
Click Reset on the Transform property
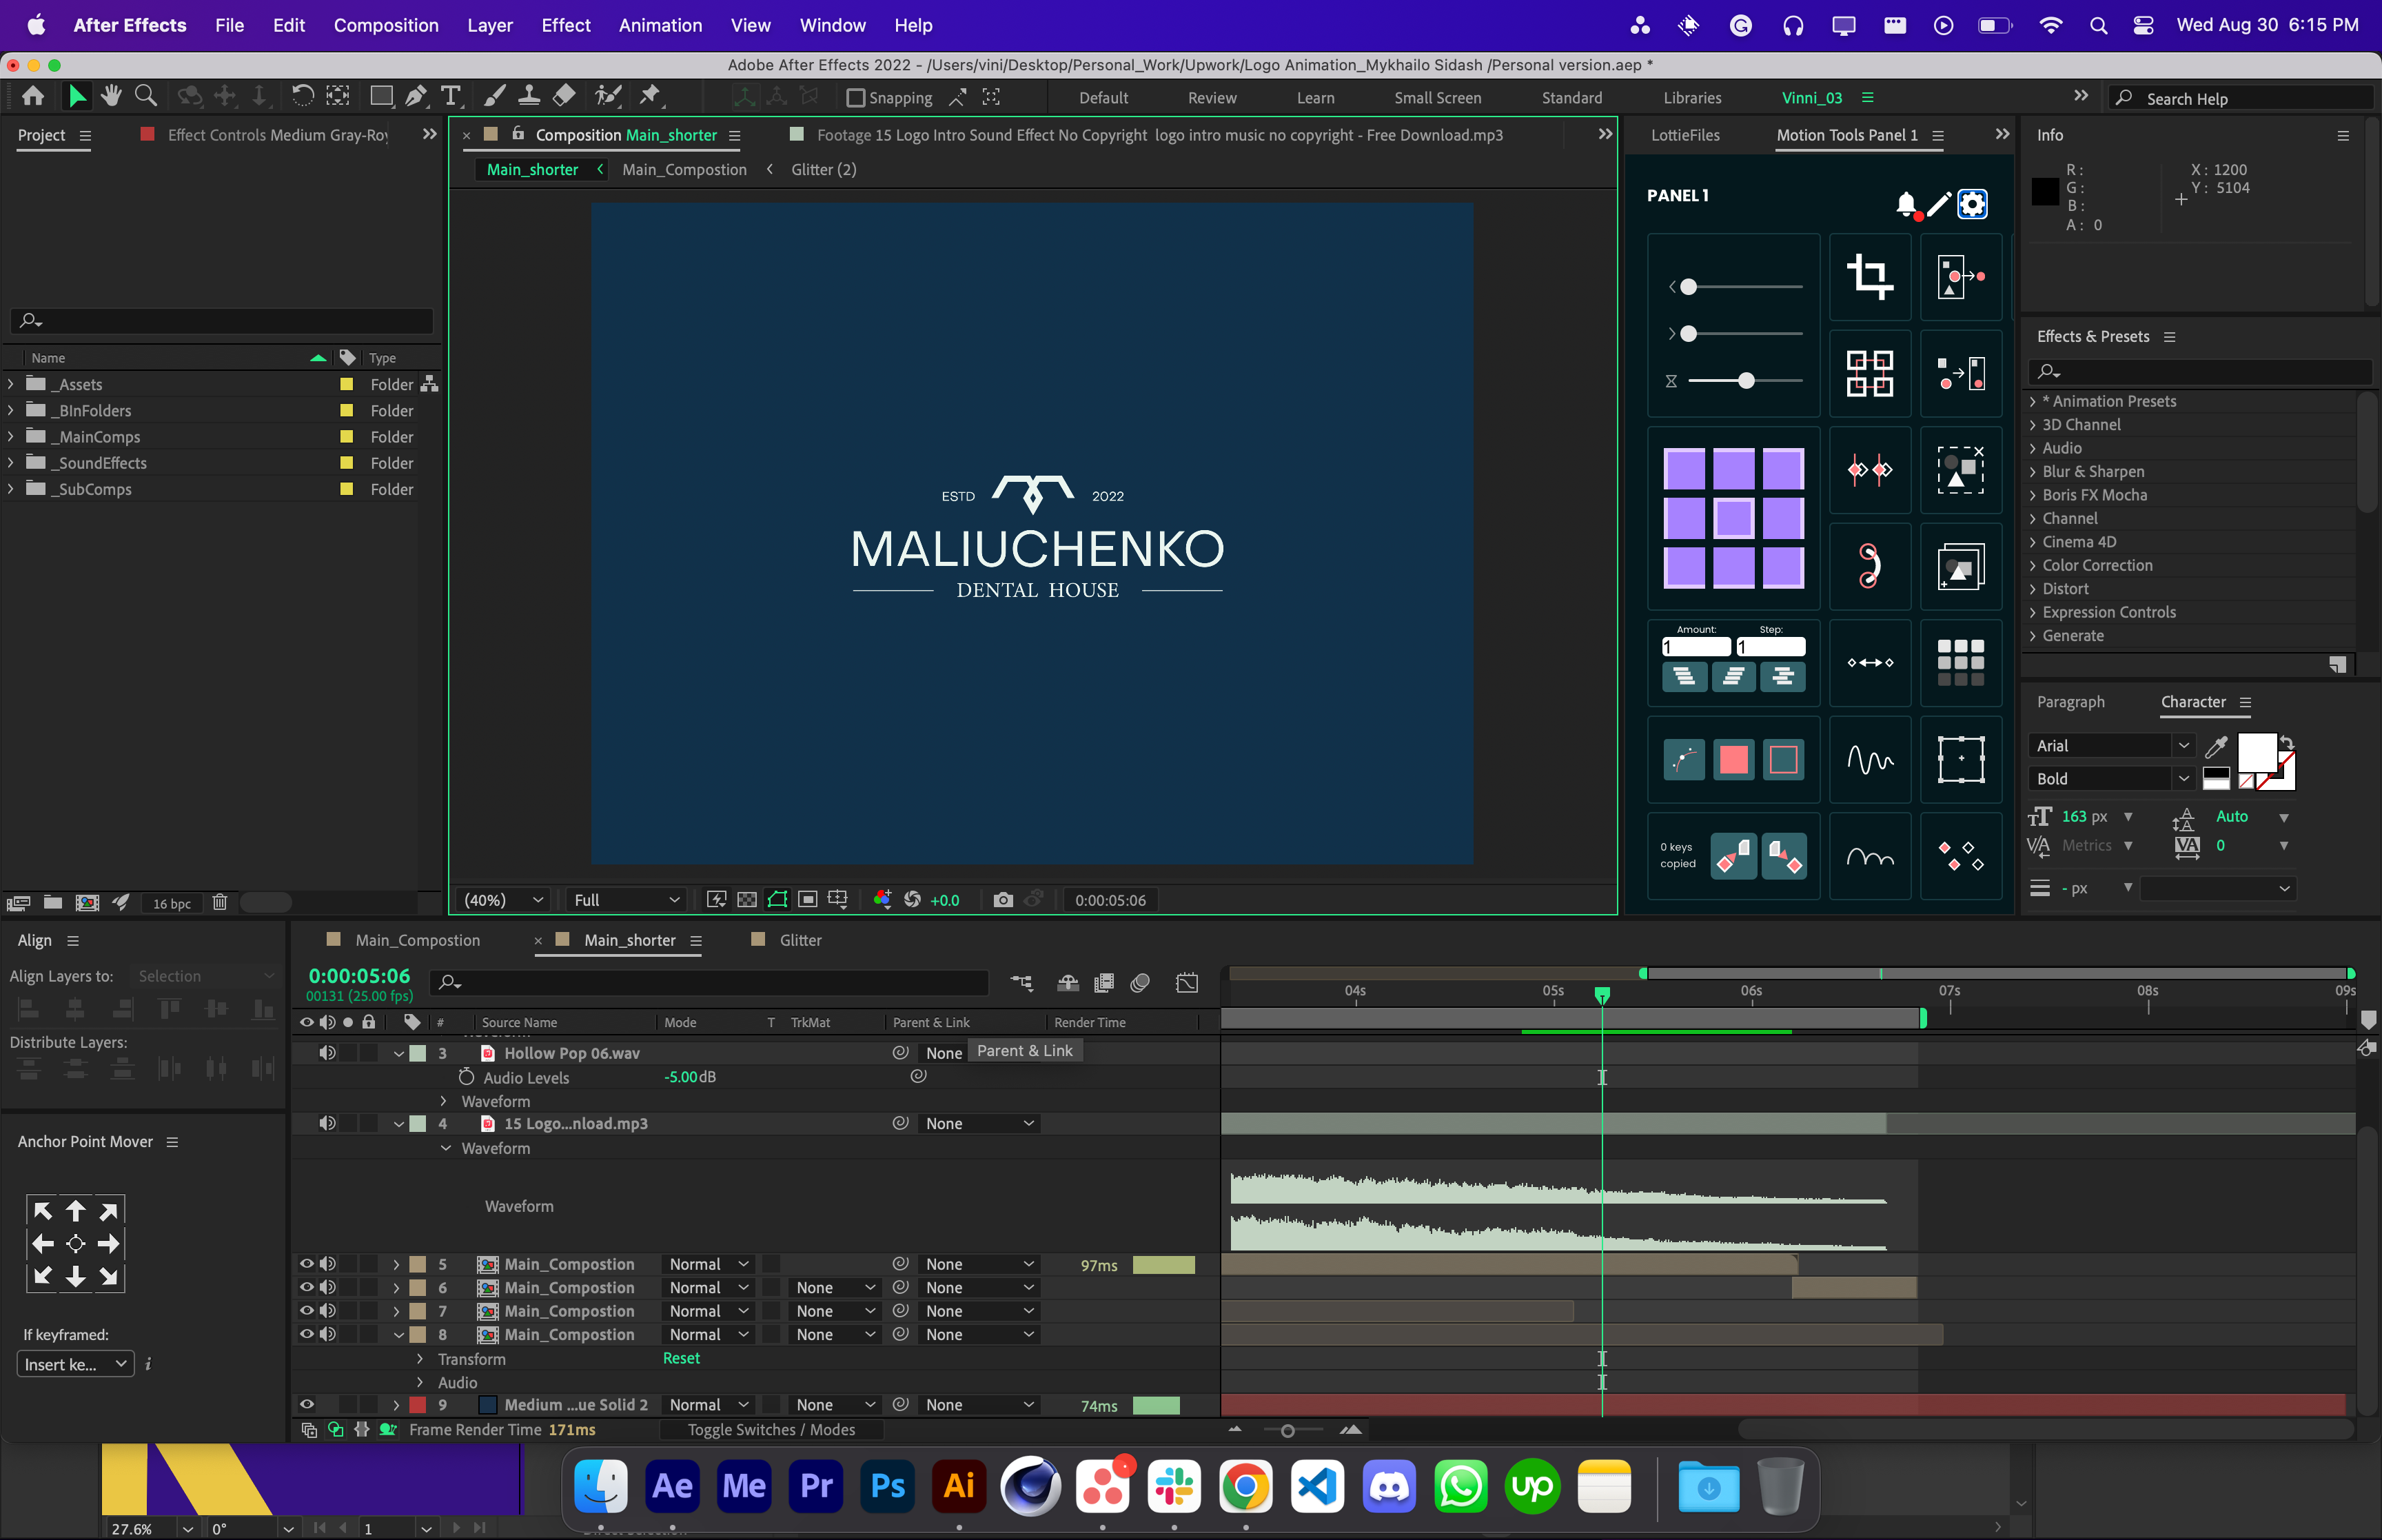tap(681, 1358)
